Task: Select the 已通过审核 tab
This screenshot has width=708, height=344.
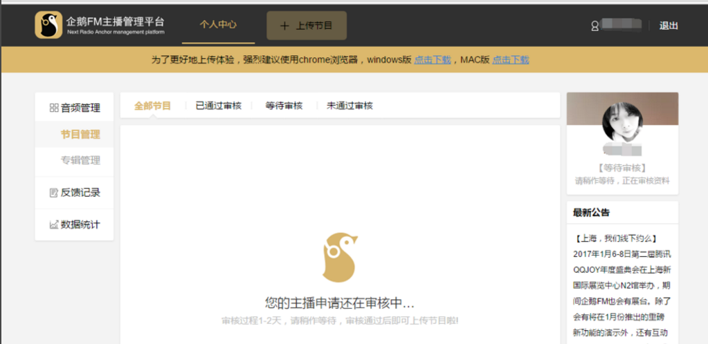Action: [x=219, y=106]
